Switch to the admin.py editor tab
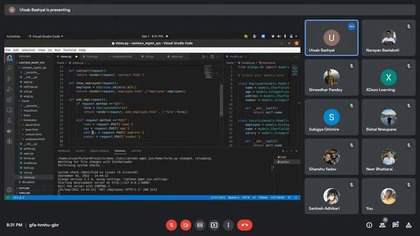This screenshot has width=420, height=236. (x=177, y=57)
